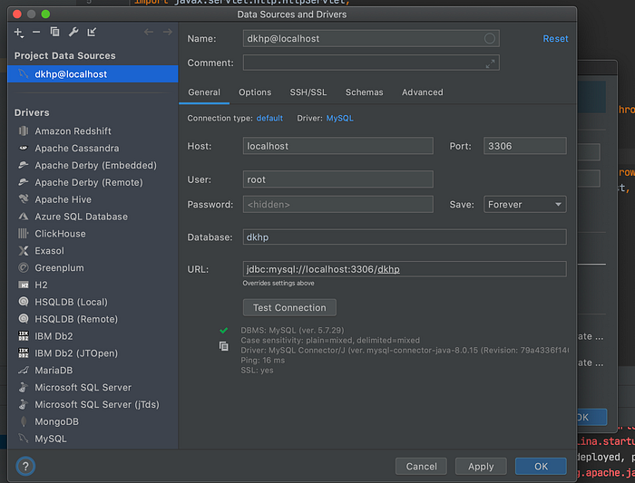Open the Advanced tab

[x=423, y=92]
